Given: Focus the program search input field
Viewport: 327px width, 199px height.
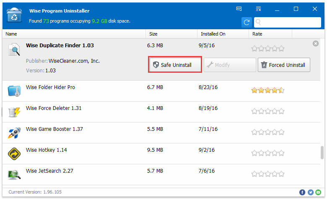Looking at the screenshot, I should 287,22.
